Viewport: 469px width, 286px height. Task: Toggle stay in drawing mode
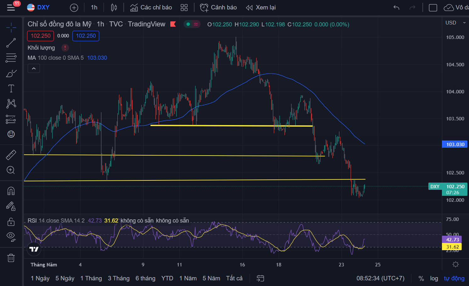11,206
